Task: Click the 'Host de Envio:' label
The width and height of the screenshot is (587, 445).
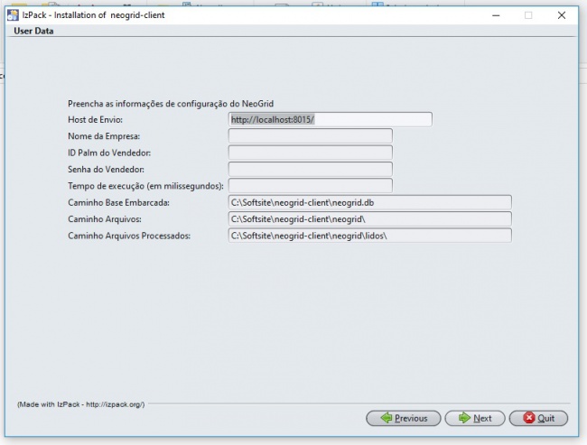Action: pyautogui.click(x=95, y=120)
